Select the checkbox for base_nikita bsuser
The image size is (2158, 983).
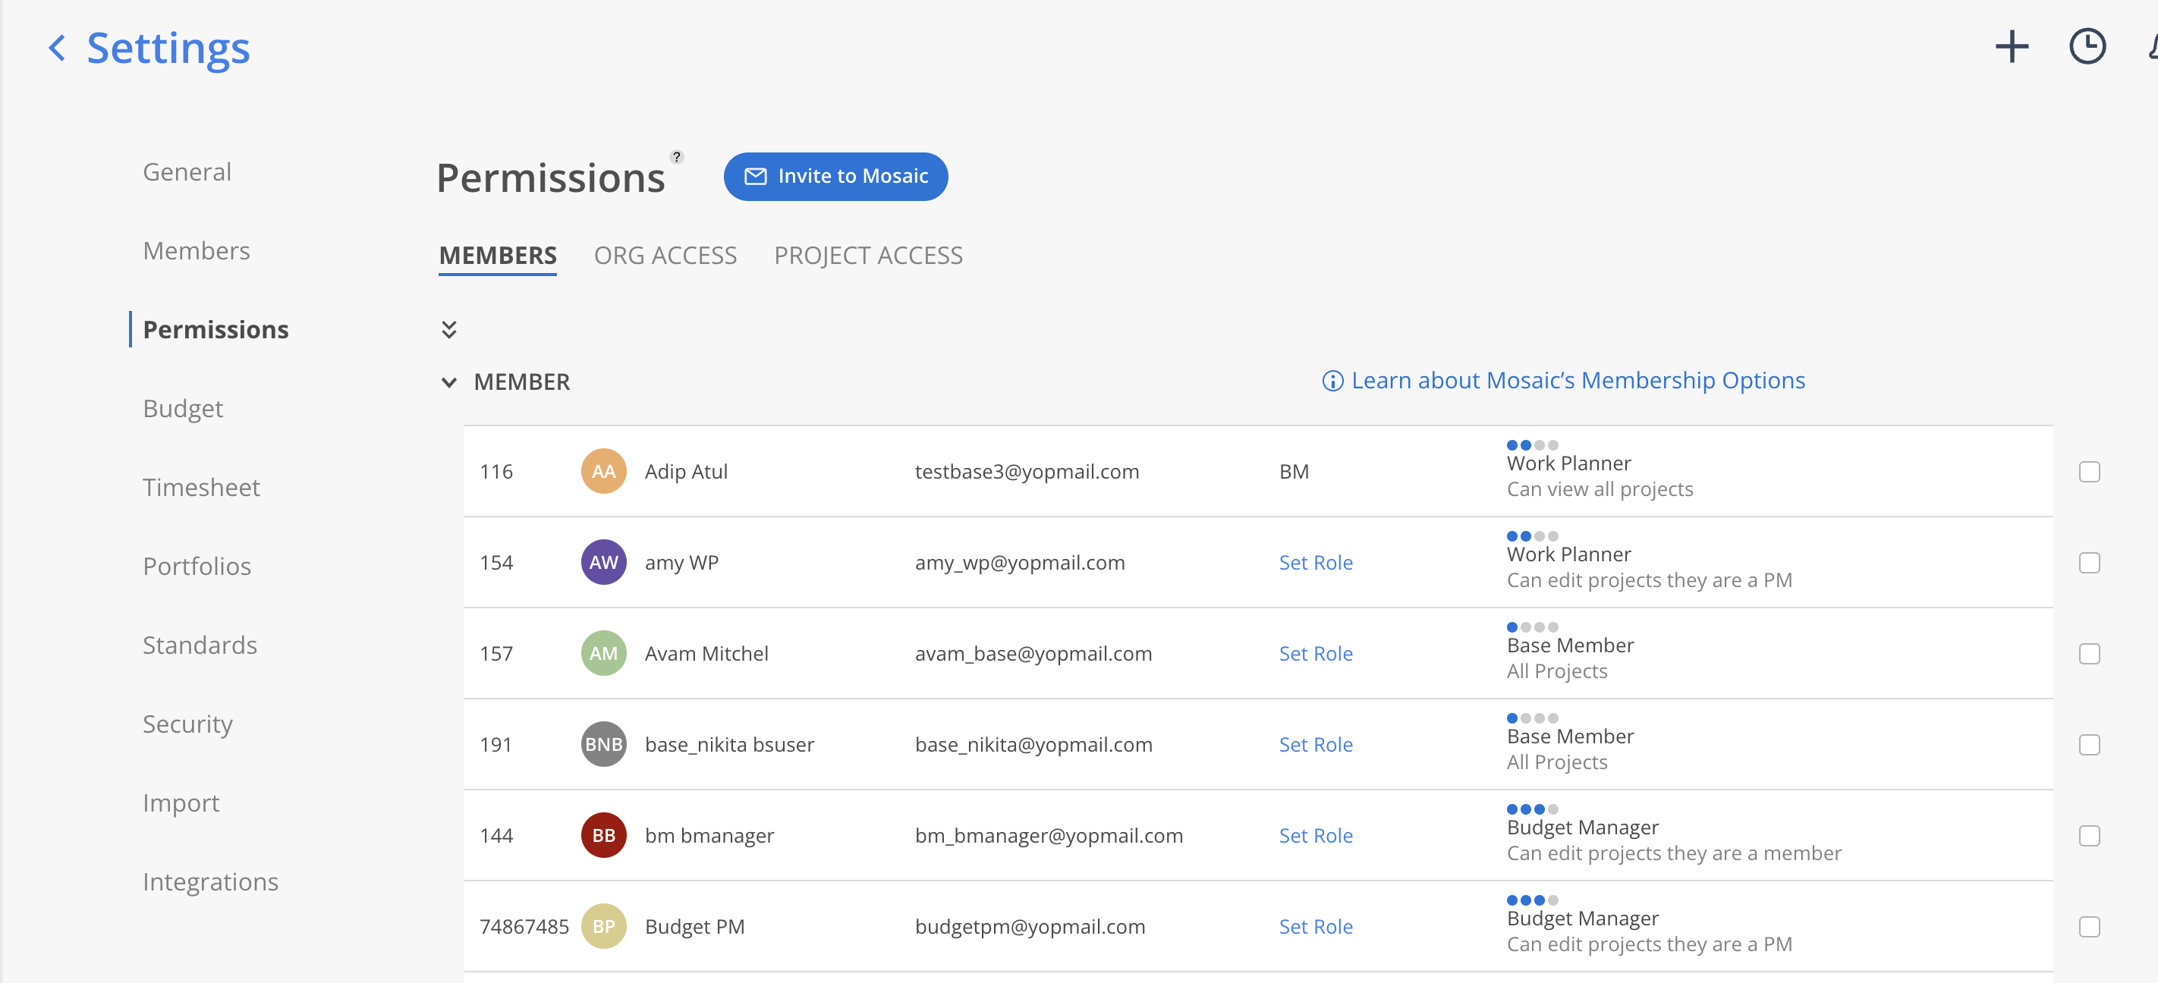2089,745
